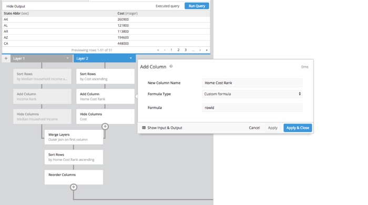Screen dimensions: 368x205
Task: Select Sort Rows by Home Cost Rank step
Action: tap(74, 157)
